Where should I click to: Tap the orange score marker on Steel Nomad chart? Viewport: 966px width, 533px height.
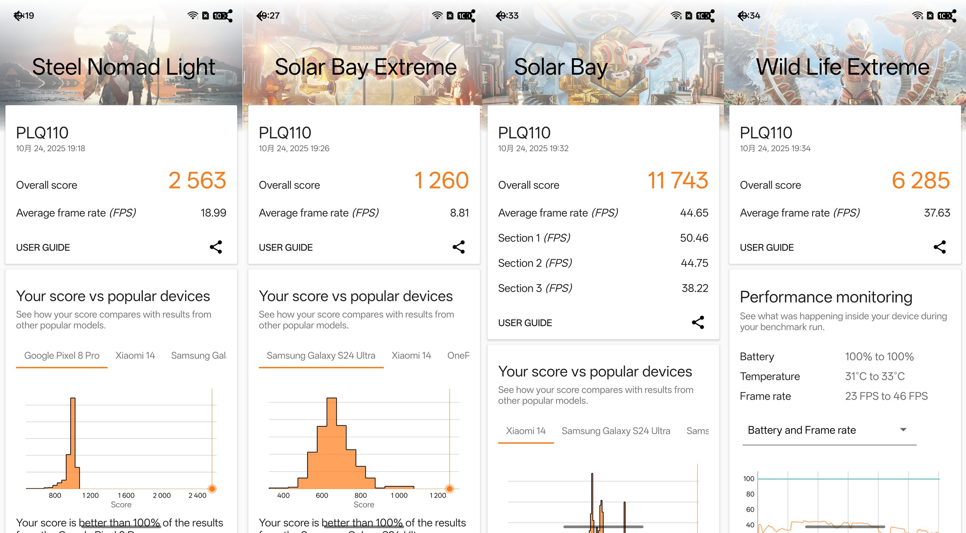pos(212,488)
